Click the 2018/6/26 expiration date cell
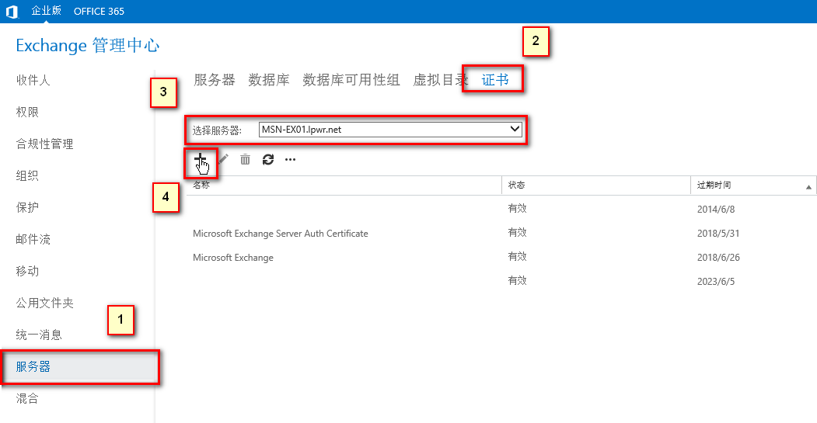The height and width of the screenshot is (423, 817). pyautogui.click(x=718, y=257)
